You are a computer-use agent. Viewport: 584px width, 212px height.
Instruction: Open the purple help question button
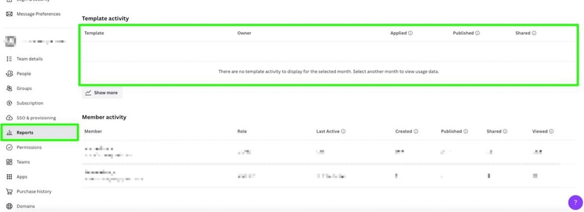(575, 203)
